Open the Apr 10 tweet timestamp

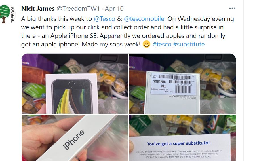114,9
